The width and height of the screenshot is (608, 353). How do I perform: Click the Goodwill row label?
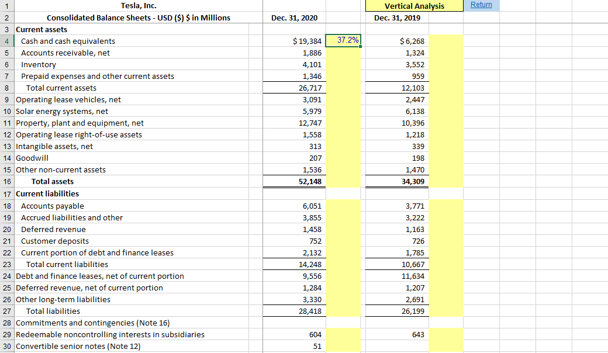tap(32, 158)
